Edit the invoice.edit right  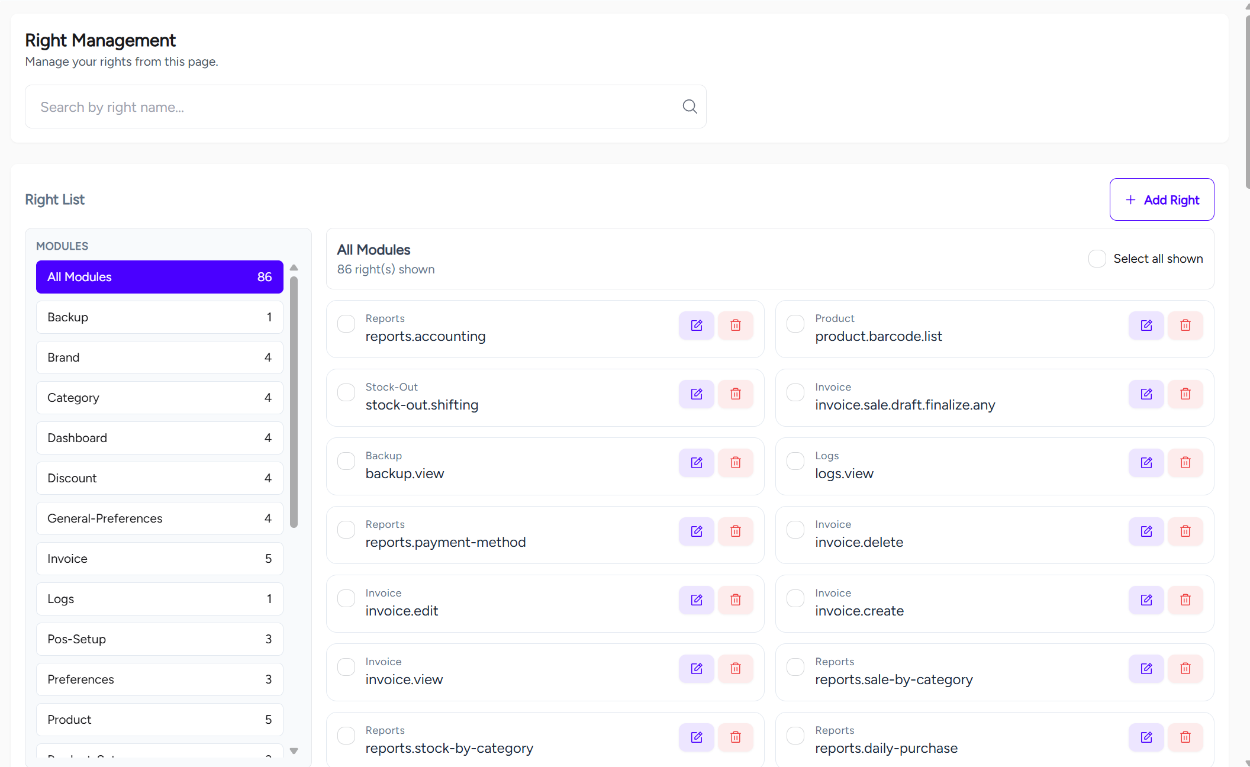tap(697, 600)
